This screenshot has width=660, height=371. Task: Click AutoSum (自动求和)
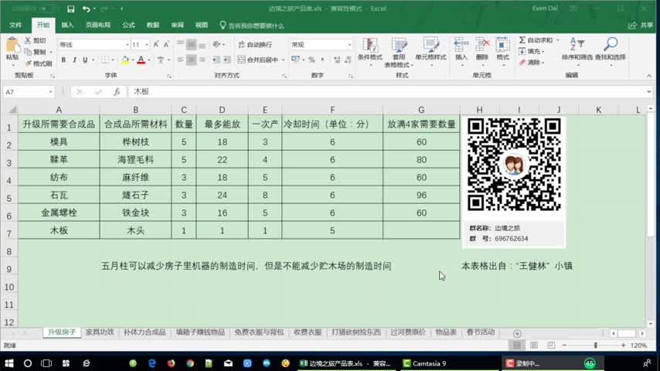coord(536,40)
